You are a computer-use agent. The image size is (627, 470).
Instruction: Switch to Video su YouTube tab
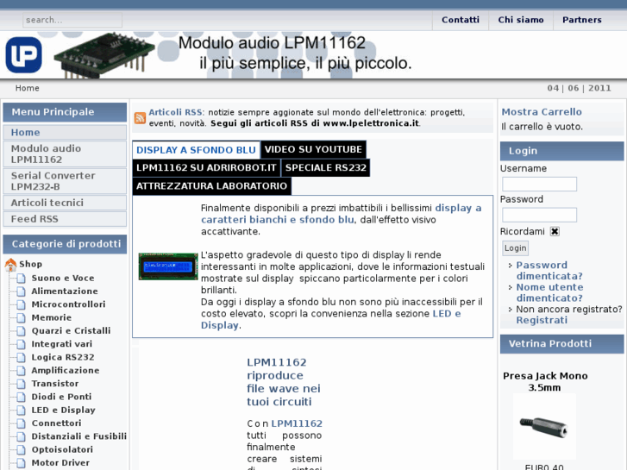point(313,149)
